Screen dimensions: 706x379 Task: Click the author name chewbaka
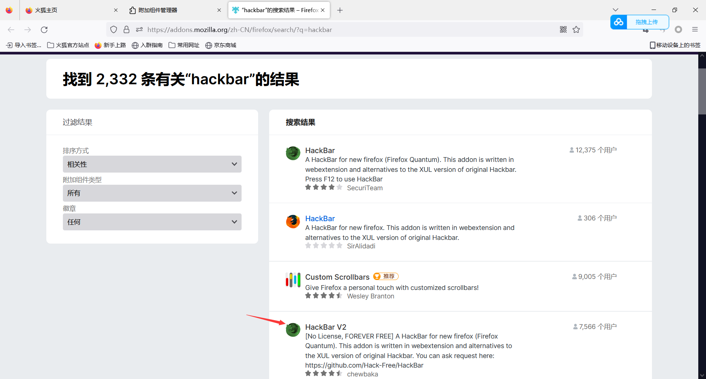363,374
